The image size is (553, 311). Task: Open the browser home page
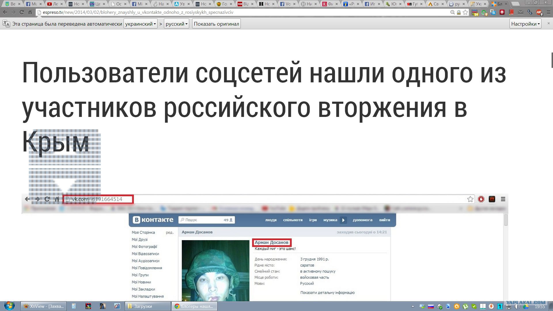pyautogui.click(x=30, y=12)
